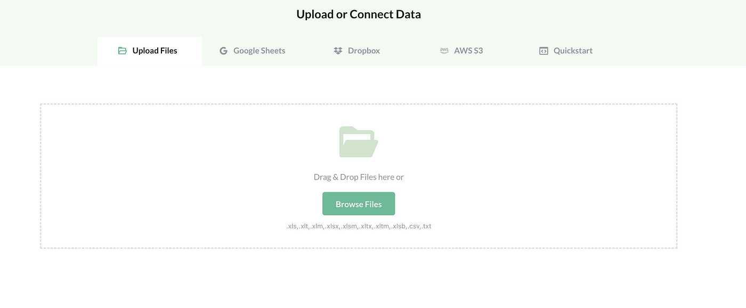The height and width of the screenshot is (308, 746).
Task: Select the Dropbox tab label
Action: coord(364,51)
